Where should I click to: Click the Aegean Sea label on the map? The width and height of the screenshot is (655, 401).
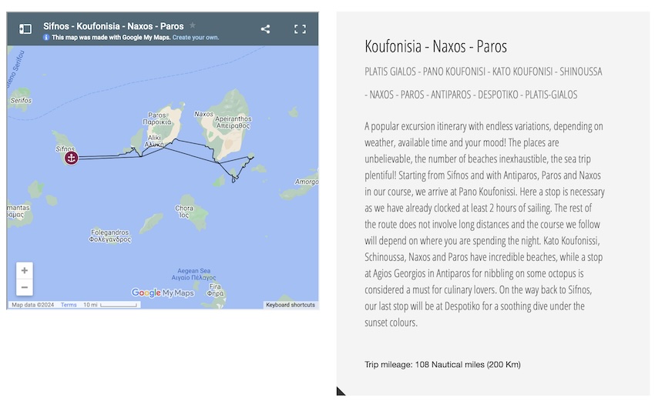[194, 274]
